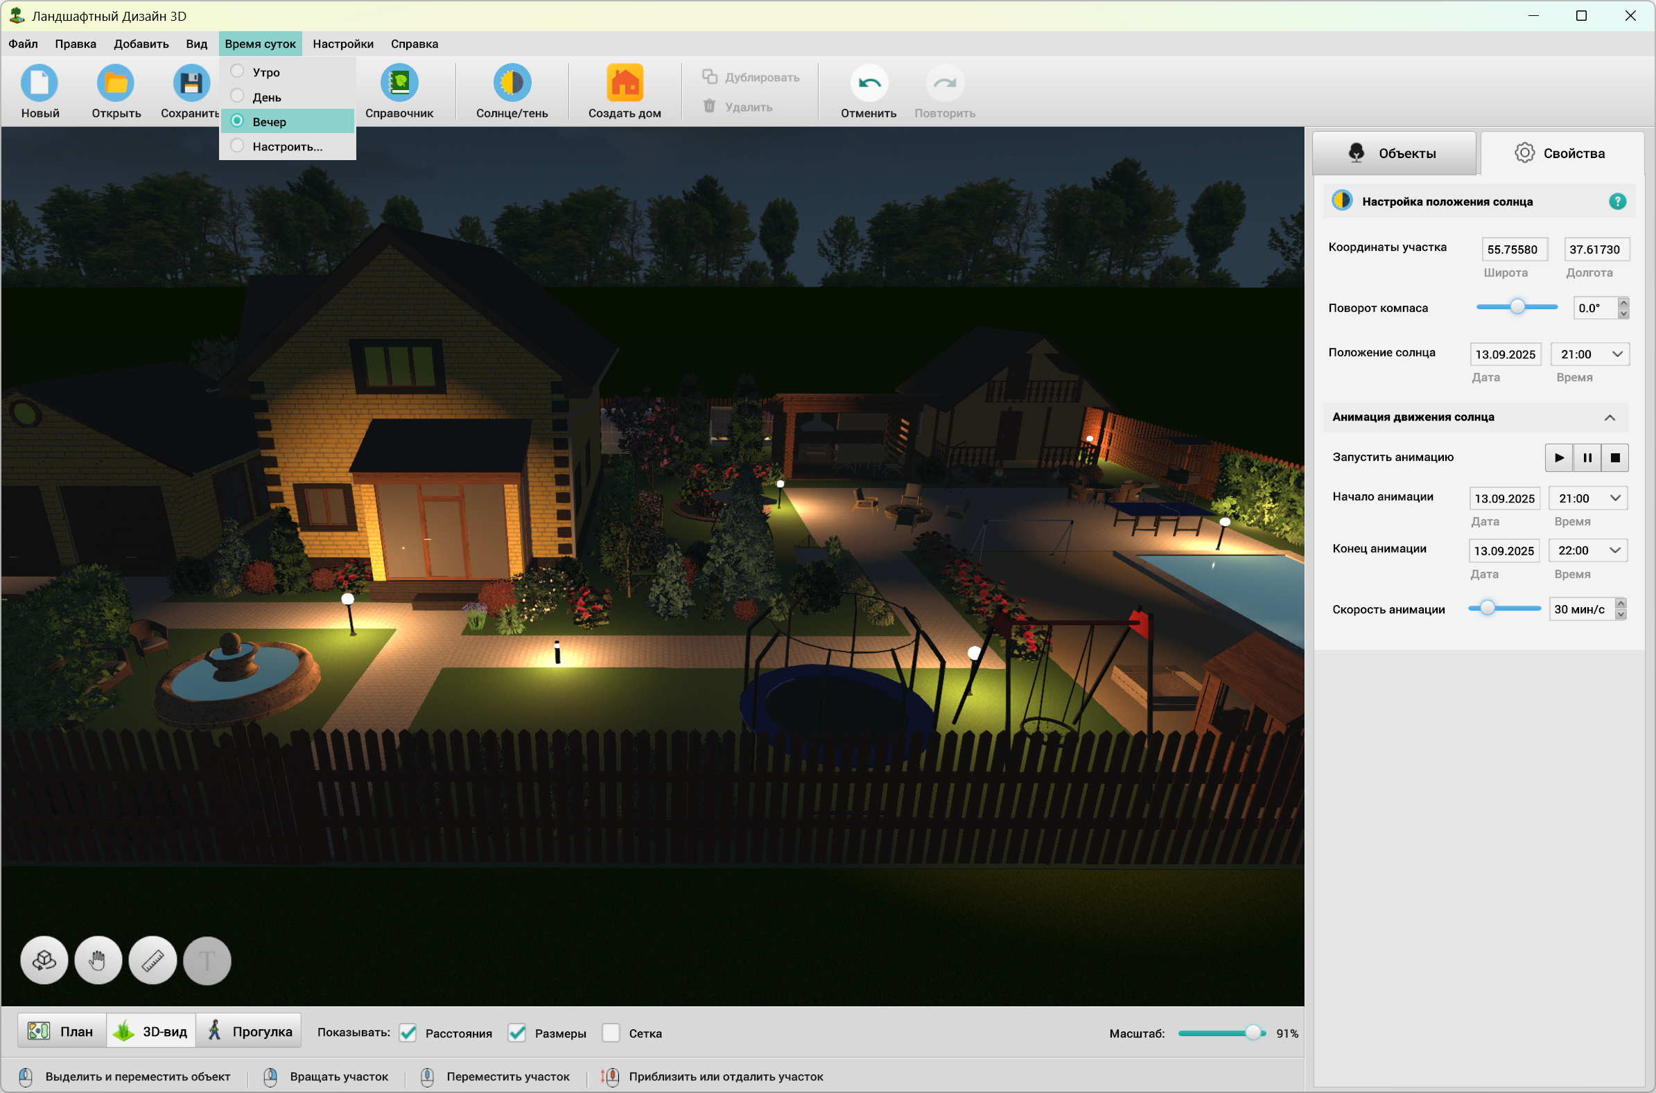Collapse the Анимация движения солнца section
The image size is (1656, 1093).
(x=1610, y=417)
